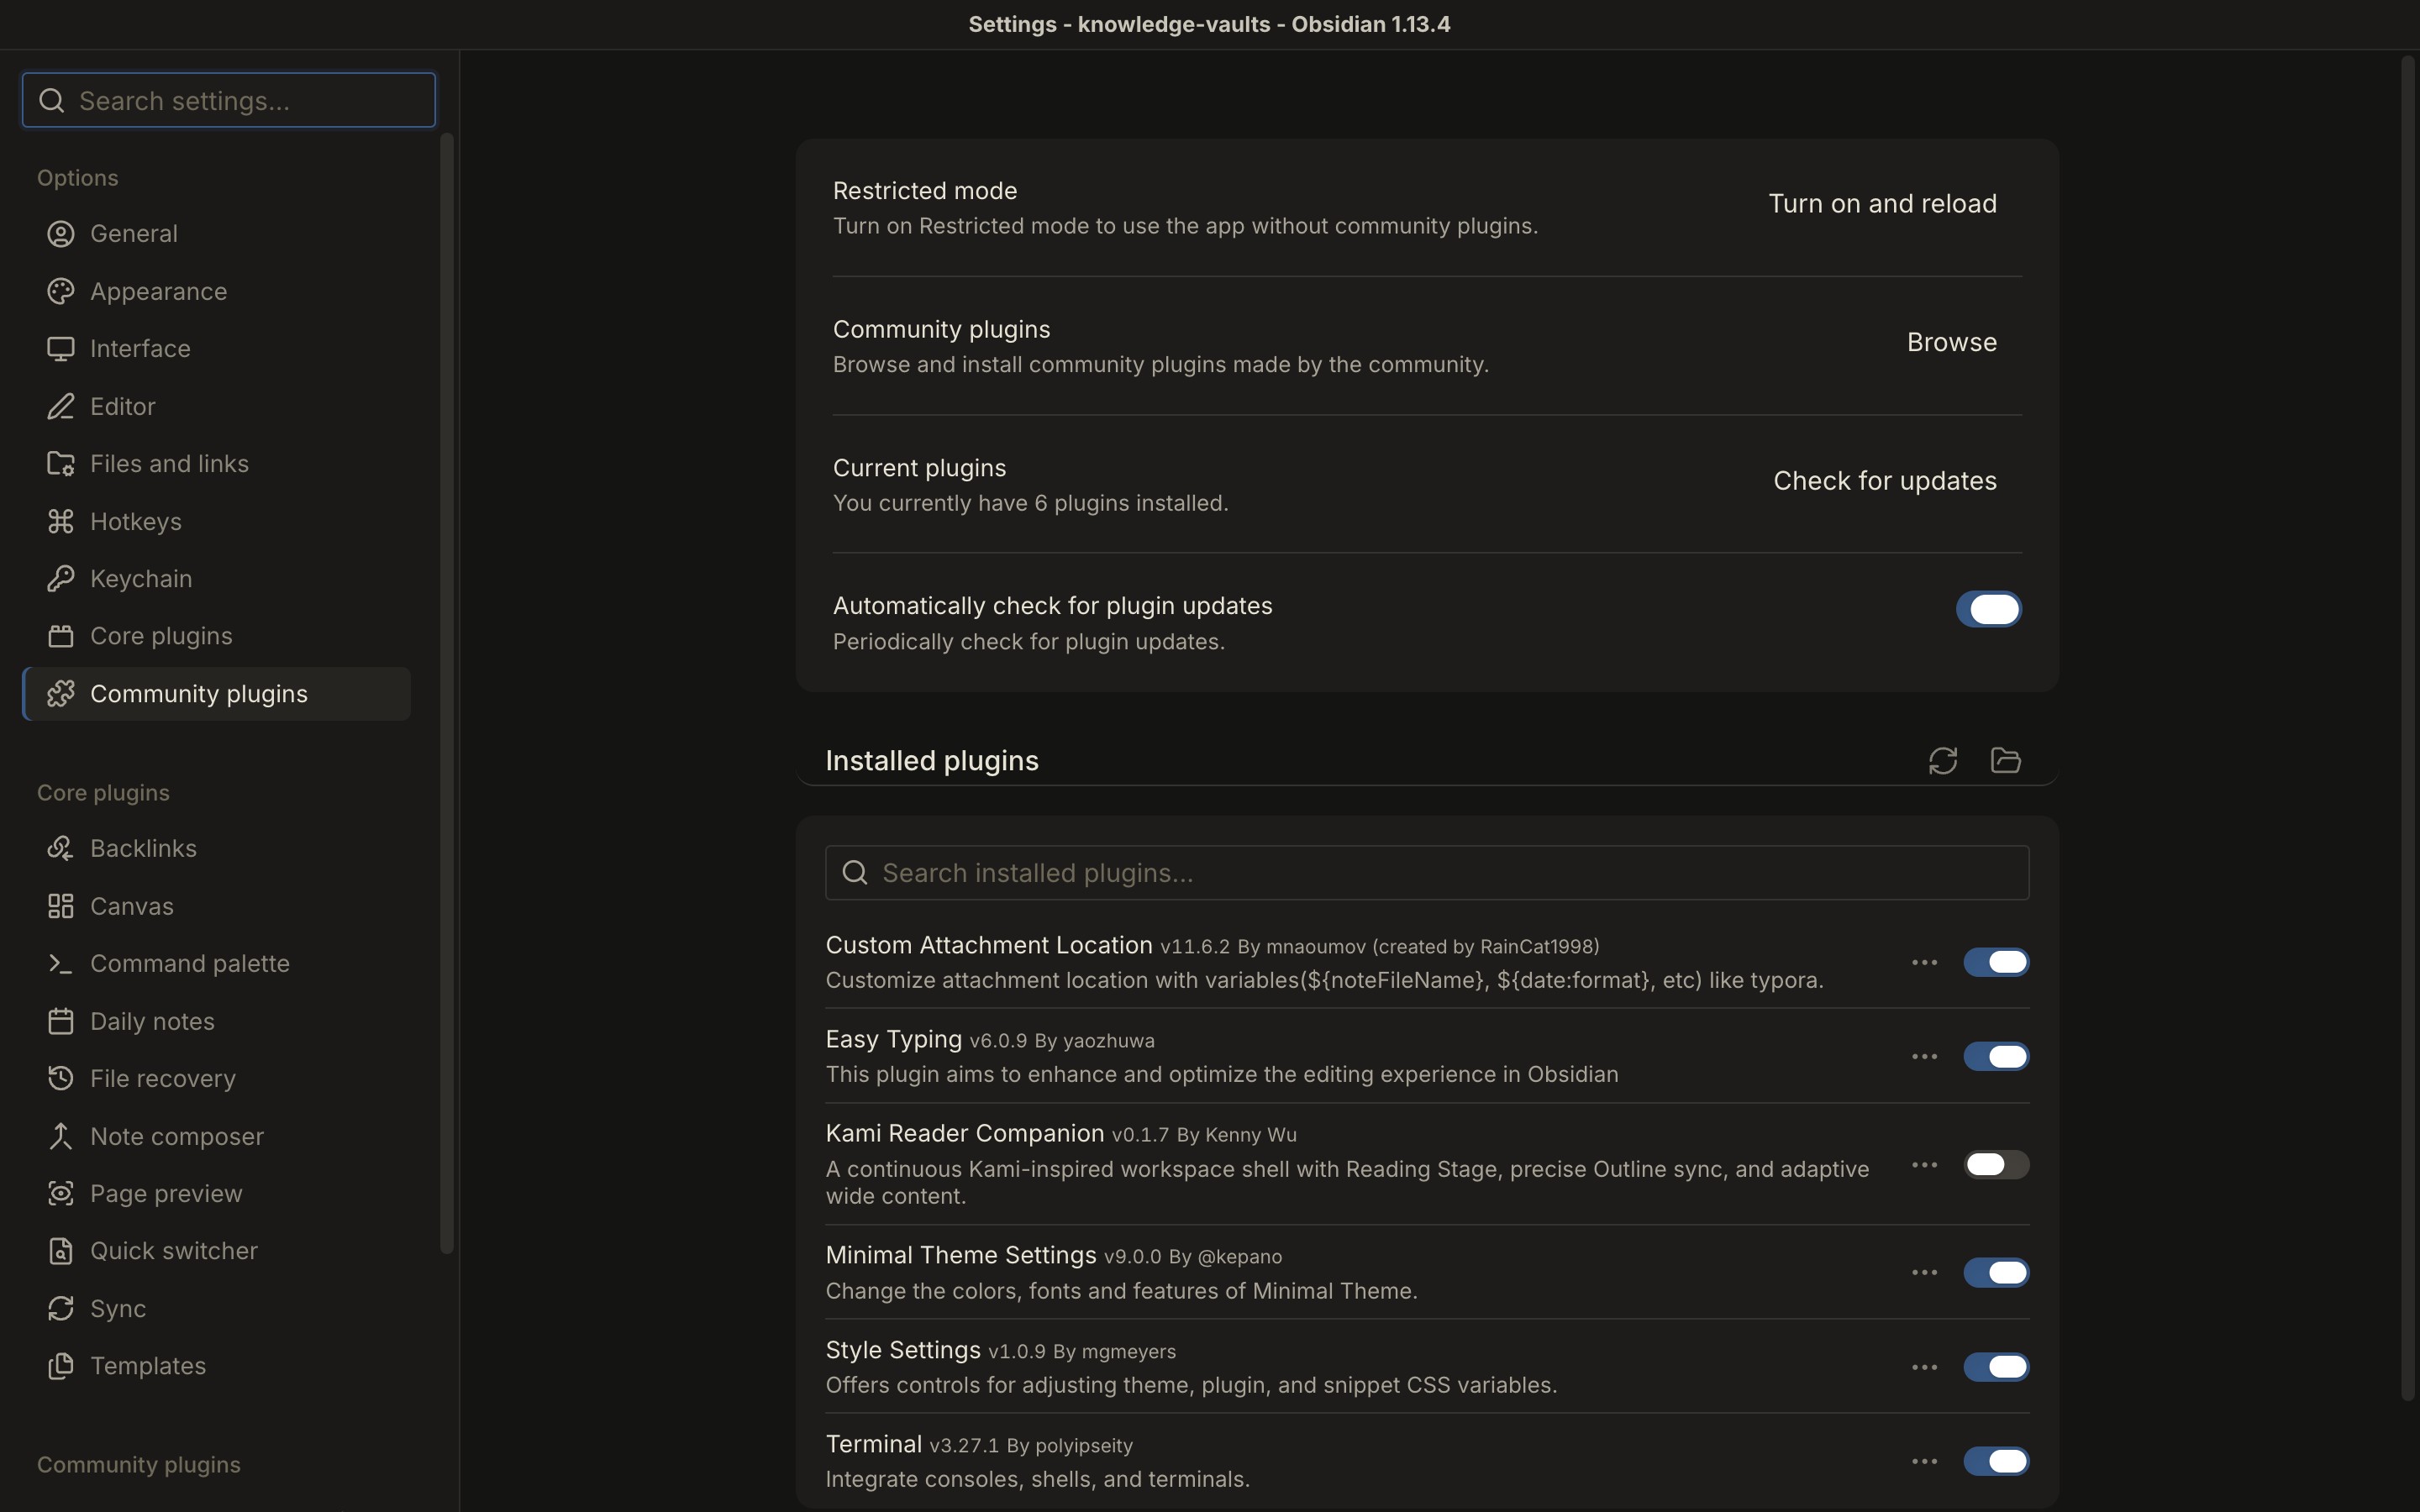The image size is (2420, 1512).
Task: Click the Appearance palette icon
Action: (x=61, y=291)
